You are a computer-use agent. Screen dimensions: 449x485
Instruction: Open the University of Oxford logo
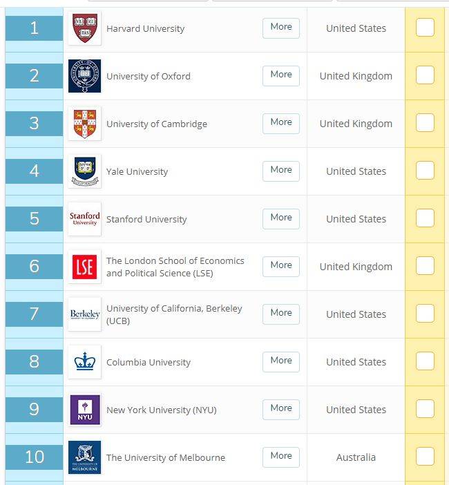click(x=84, y=76)
